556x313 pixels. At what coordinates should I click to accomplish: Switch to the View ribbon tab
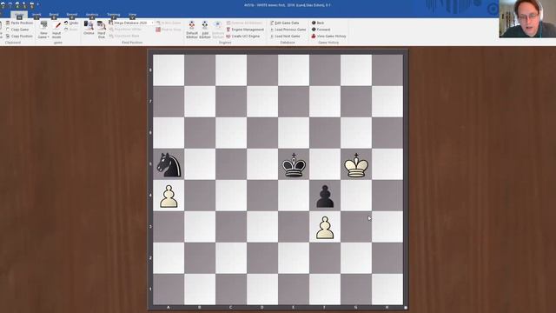point(132,15)
